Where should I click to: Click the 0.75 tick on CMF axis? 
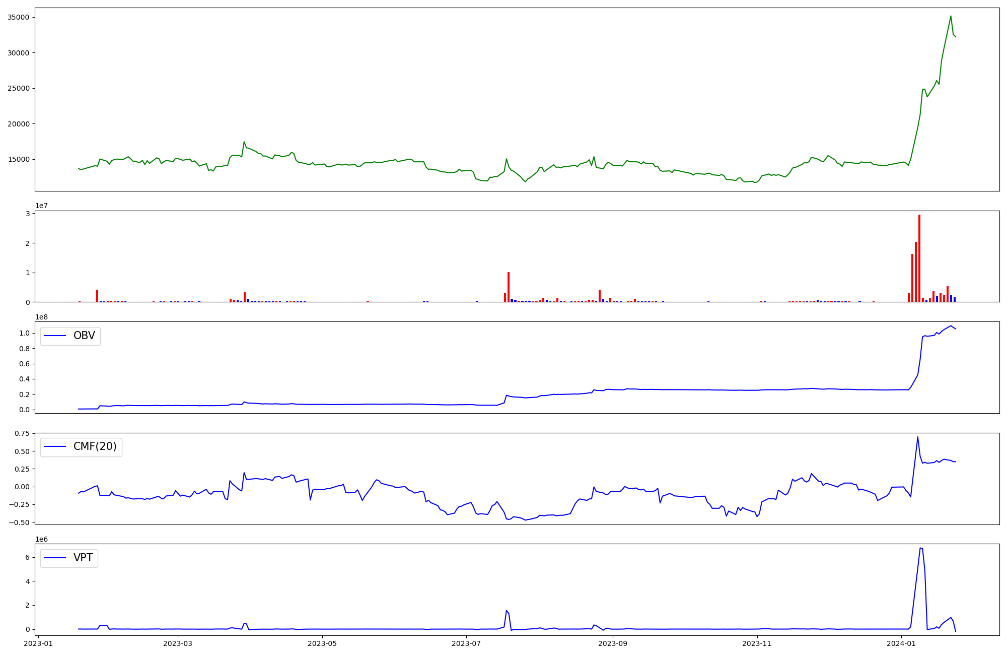[22, 433]
